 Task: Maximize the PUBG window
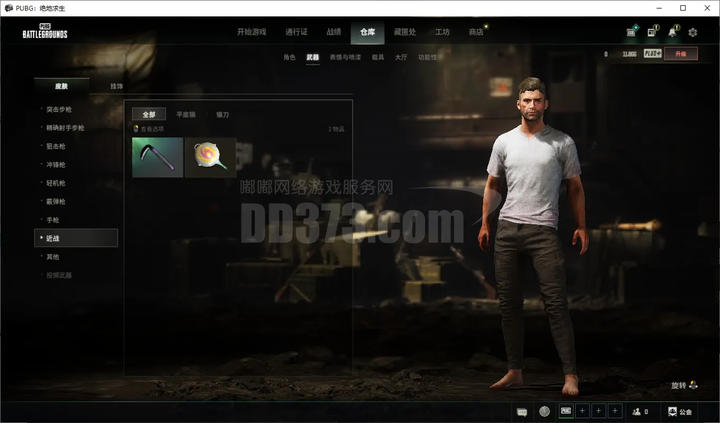(683, 8)
